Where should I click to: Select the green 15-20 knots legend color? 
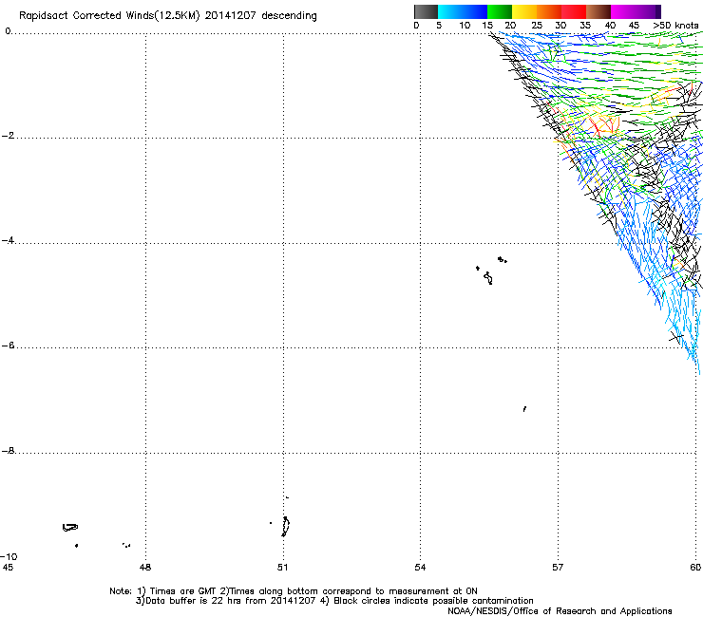pos(500,11)
